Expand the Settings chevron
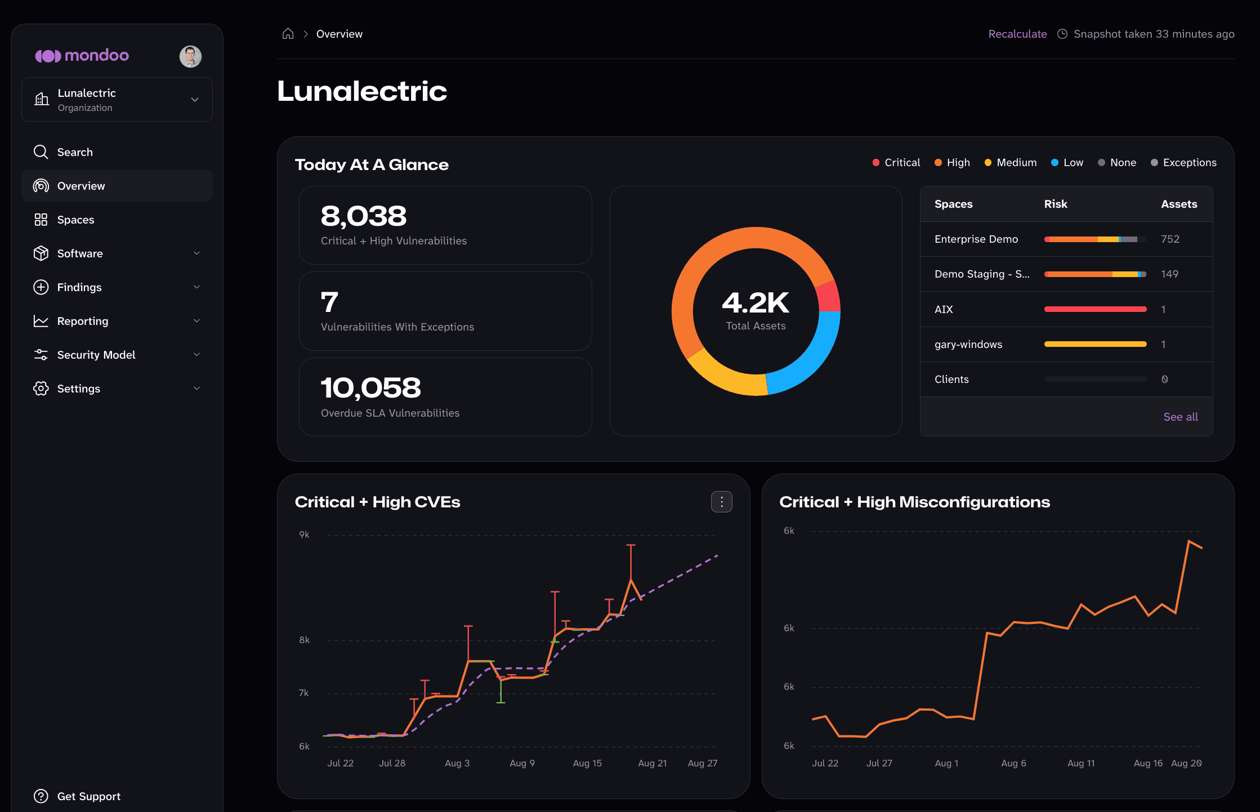 (196, 389)
